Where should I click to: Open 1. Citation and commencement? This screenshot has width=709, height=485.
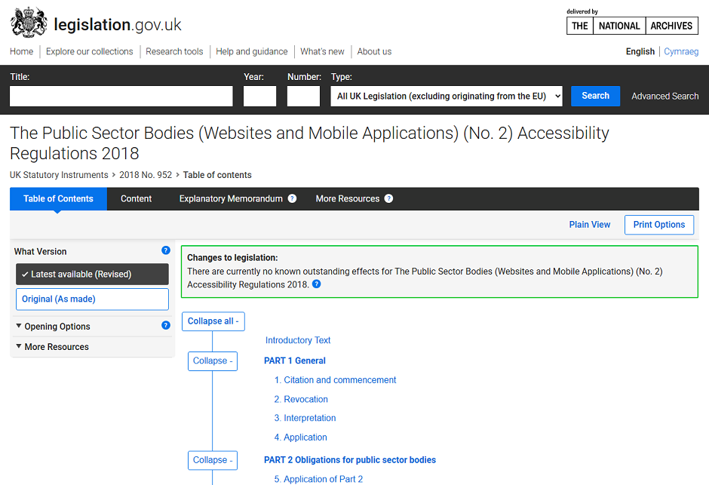(x=335, y=380)
